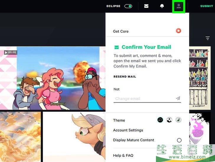Open the notifications bell icon
Screen dimensions: 215x162
[x=162, y=6]
